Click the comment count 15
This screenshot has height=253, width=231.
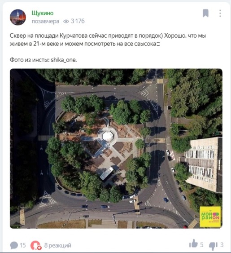coord(23,245)
